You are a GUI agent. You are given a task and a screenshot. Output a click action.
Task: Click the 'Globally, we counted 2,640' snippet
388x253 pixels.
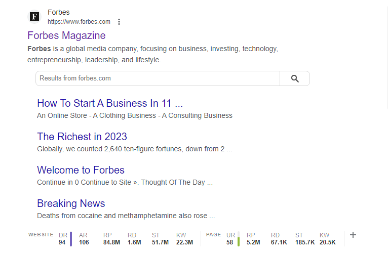(135, 149)
